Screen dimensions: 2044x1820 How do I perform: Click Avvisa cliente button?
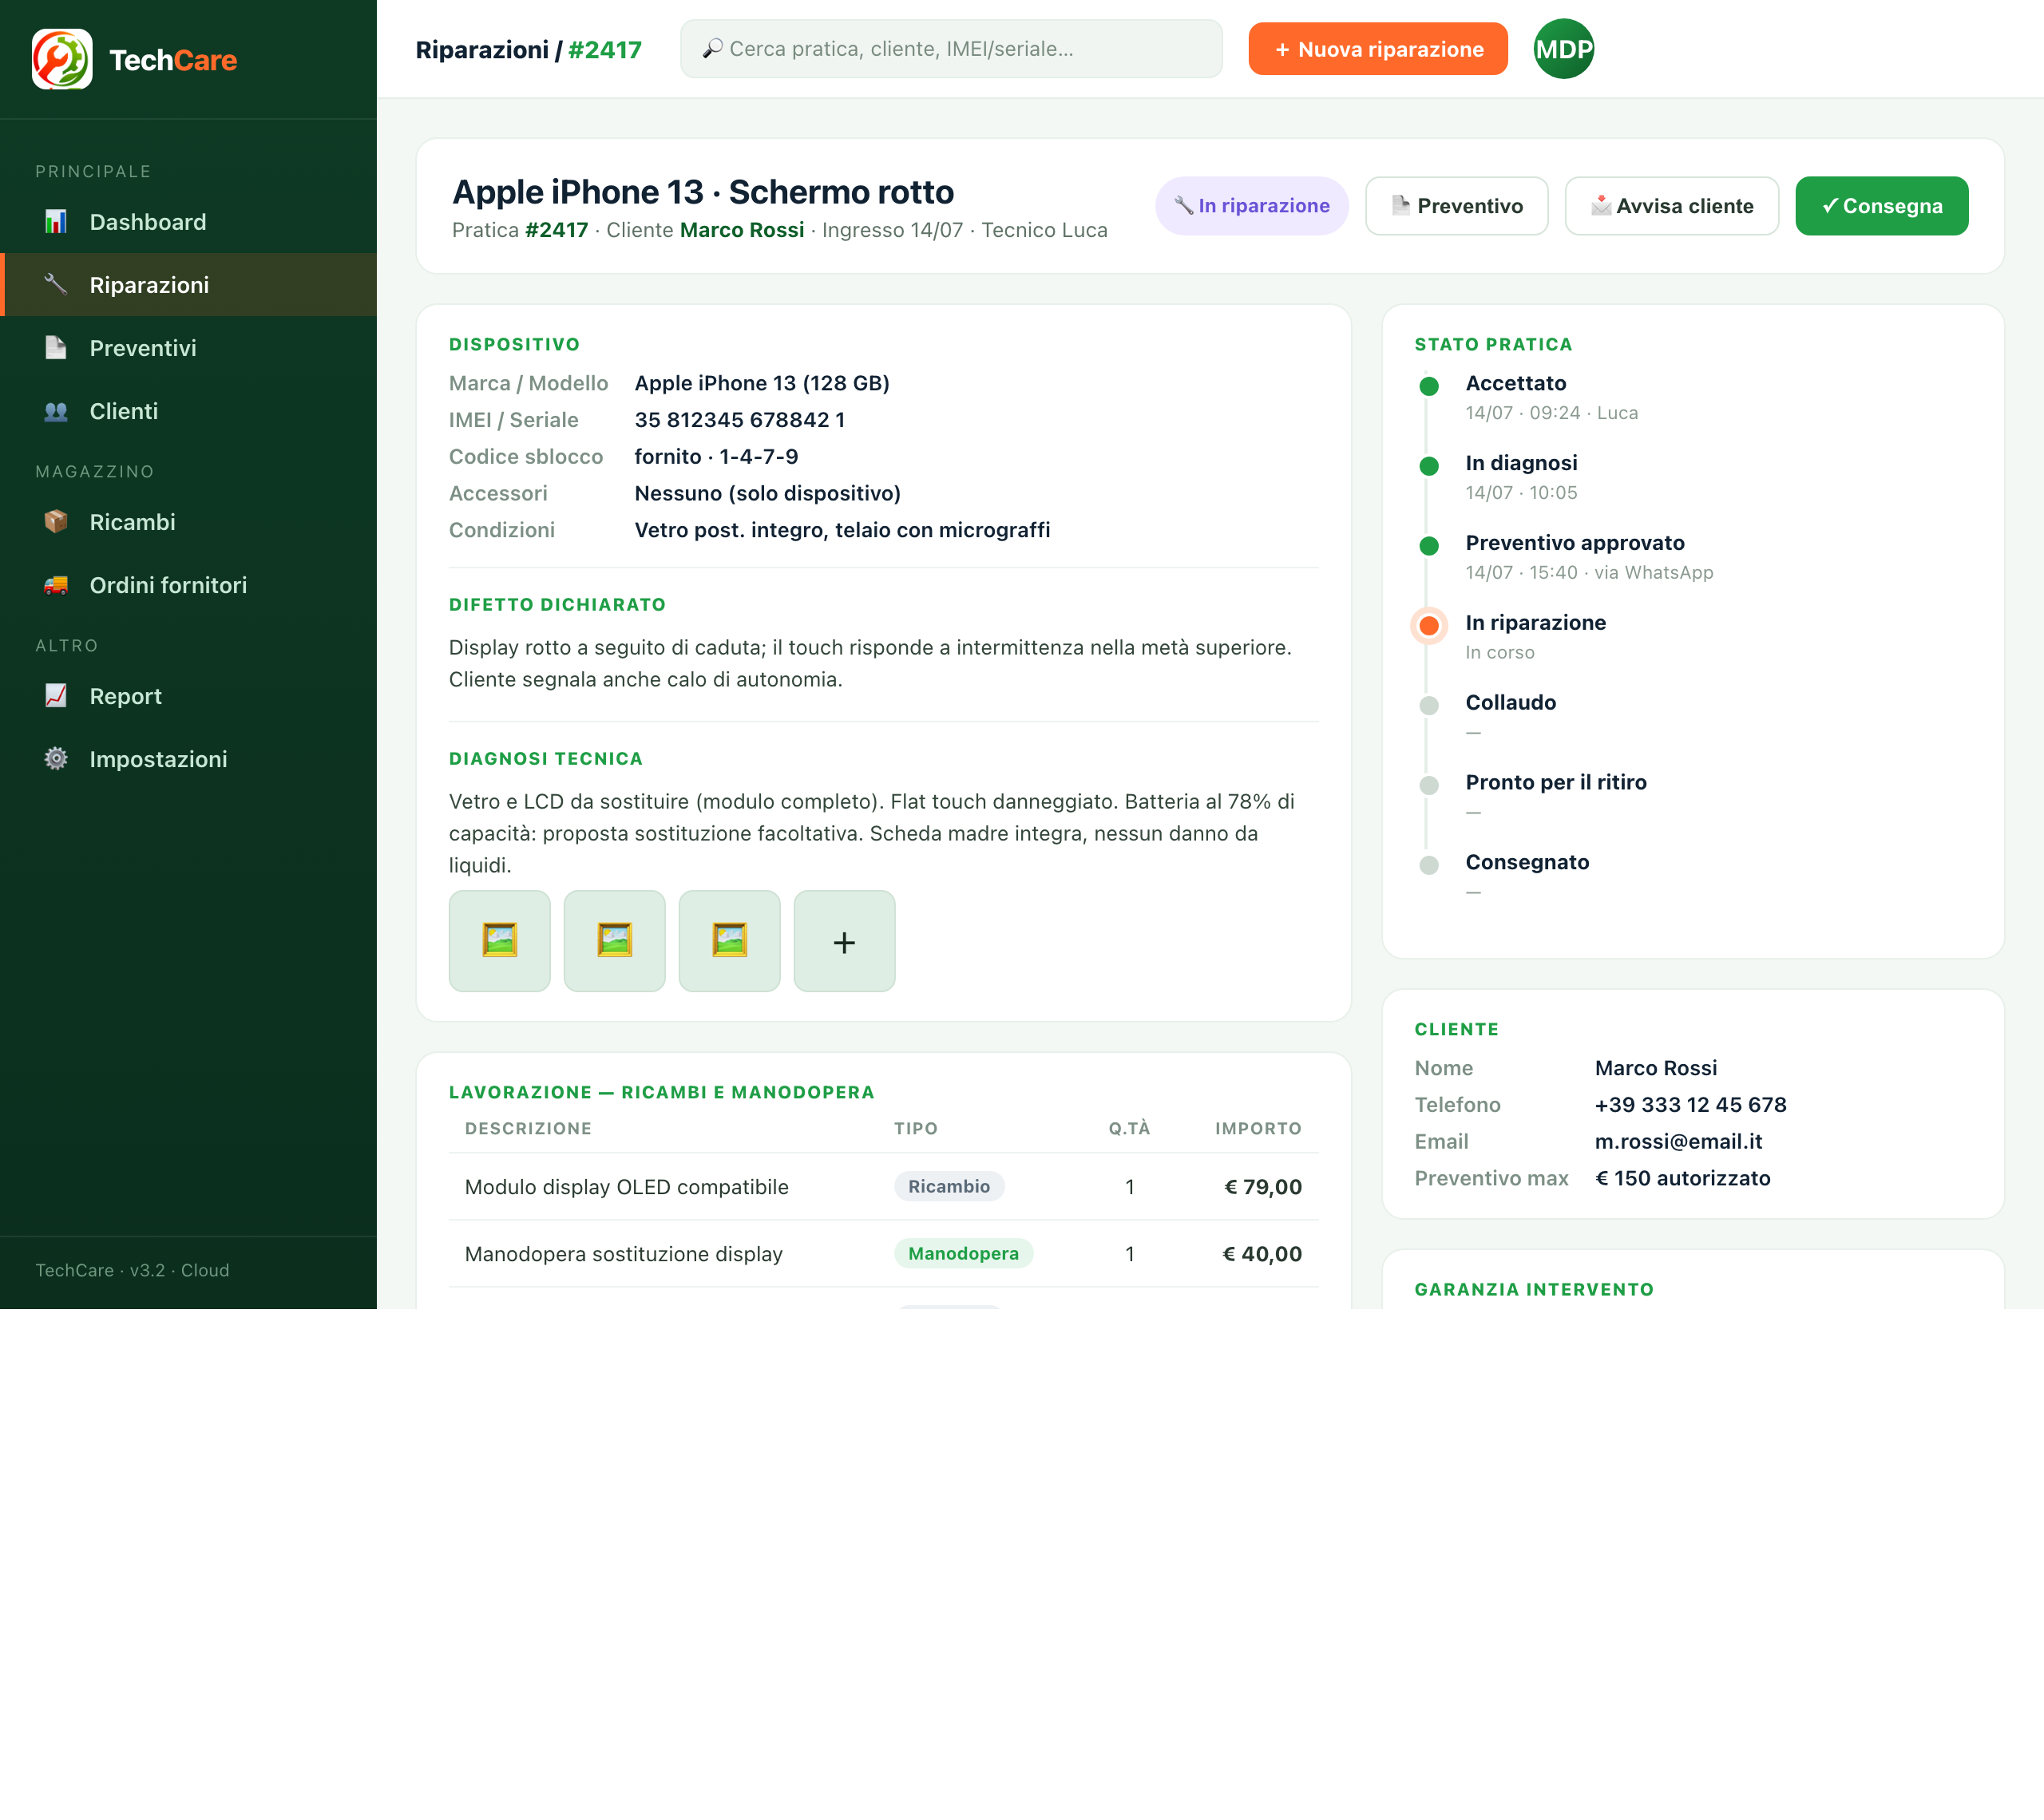pyautogui.click(x=1672, y=206)
